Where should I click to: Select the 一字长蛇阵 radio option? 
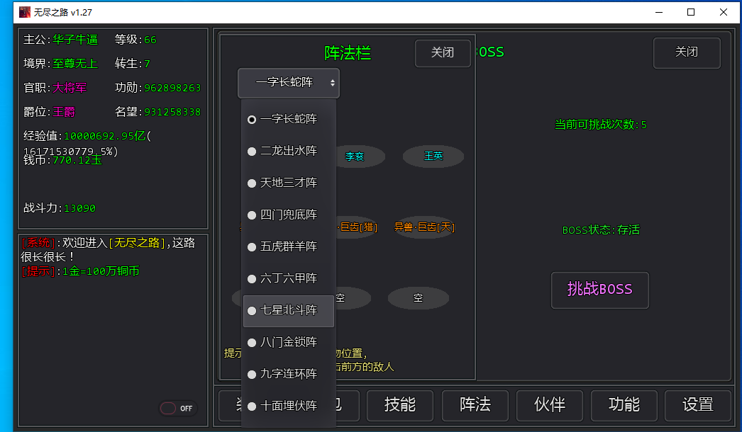pyautogui.click(x=288, y=120)
